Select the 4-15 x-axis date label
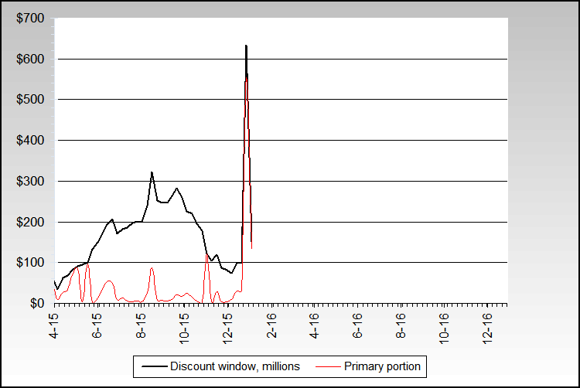 [53, 325]
